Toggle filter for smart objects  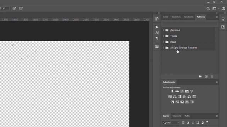coord(203,123)
